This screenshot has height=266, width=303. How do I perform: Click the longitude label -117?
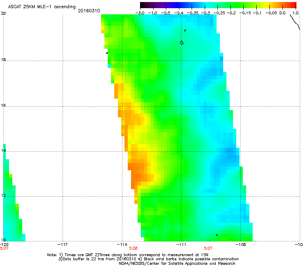click(63, 245)
